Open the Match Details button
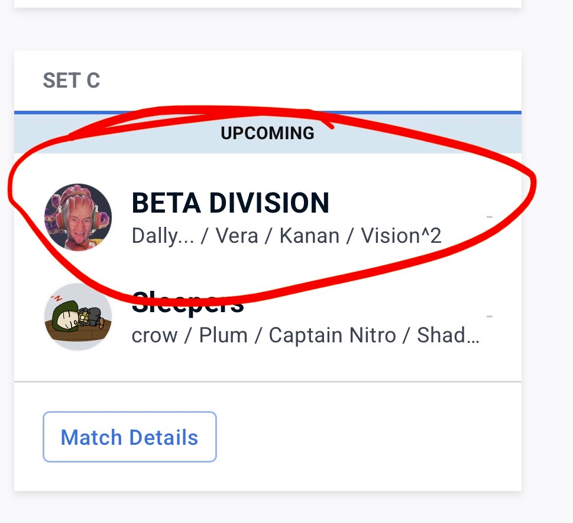This screenshot has width=573, height=523. 130,437
